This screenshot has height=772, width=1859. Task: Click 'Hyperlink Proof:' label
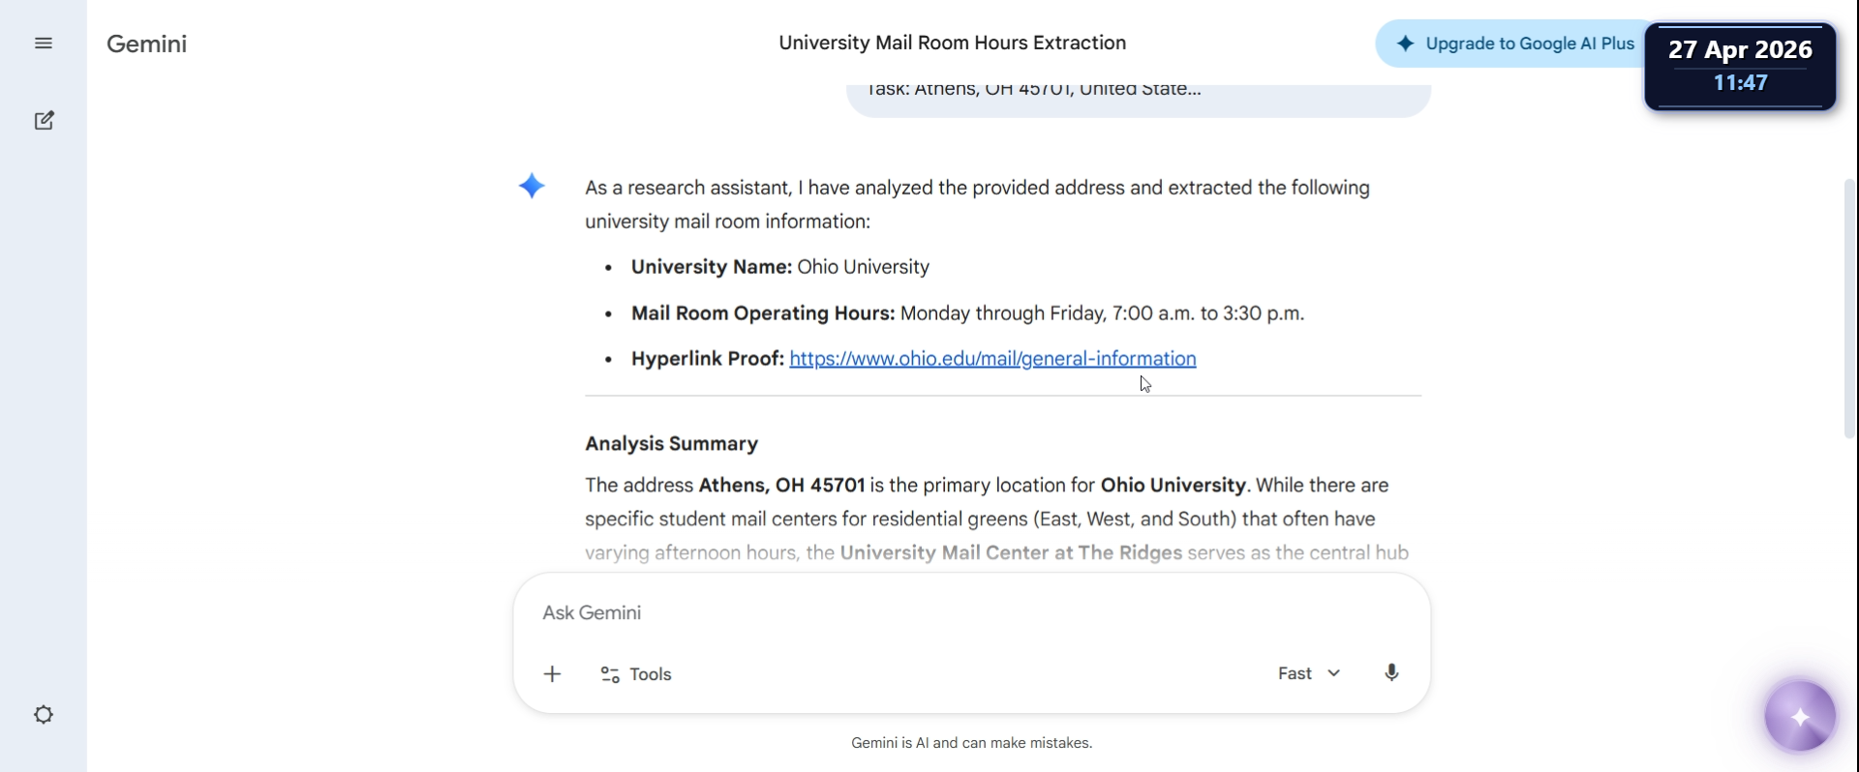[707, 359]
